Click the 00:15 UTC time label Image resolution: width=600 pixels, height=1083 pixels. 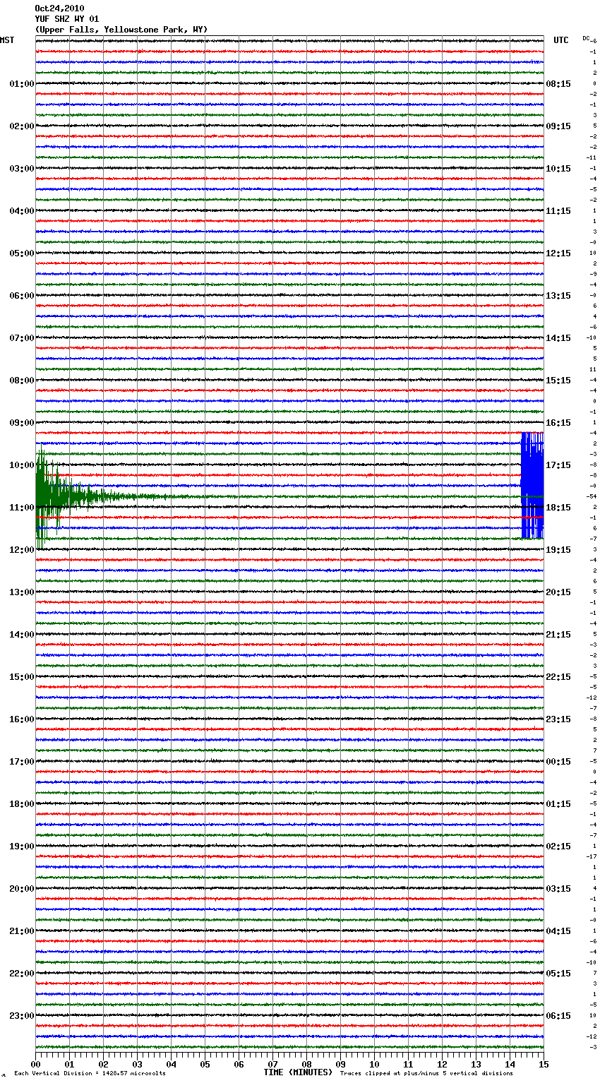(x=558, y=762)
